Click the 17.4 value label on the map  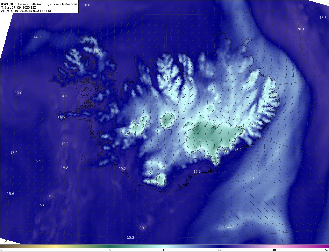coord(14,153)
